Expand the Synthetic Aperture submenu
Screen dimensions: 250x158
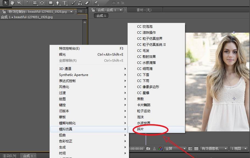89,75
